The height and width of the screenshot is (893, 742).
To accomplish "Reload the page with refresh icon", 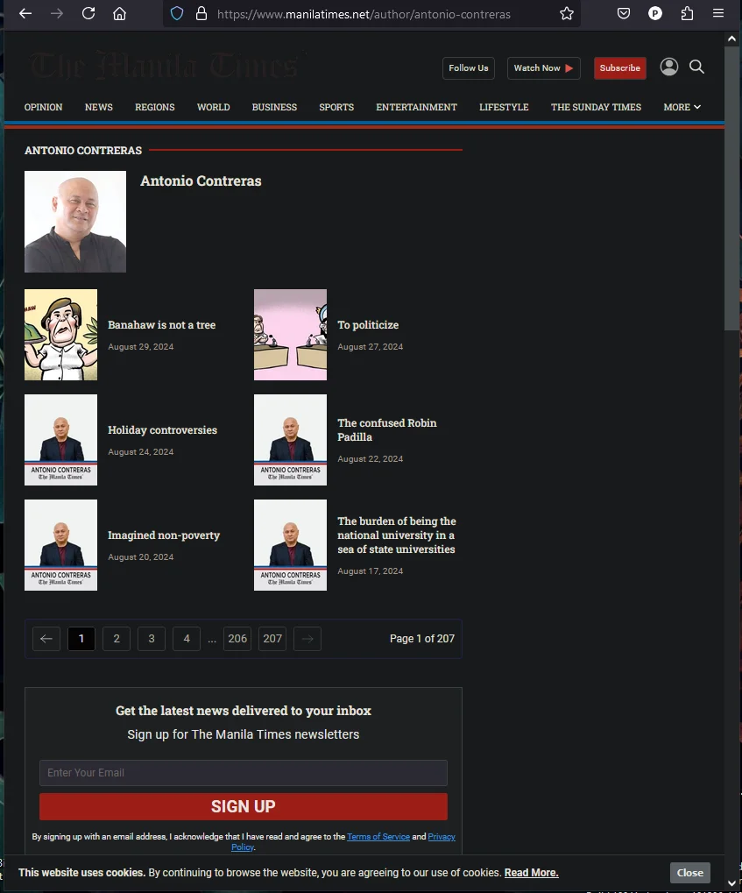I will point(88,13).
